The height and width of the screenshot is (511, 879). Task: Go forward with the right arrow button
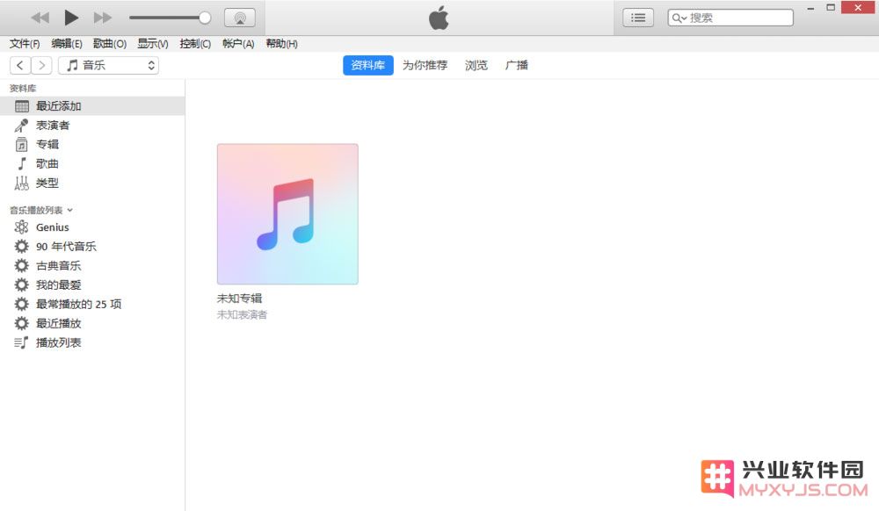(41, 66)
